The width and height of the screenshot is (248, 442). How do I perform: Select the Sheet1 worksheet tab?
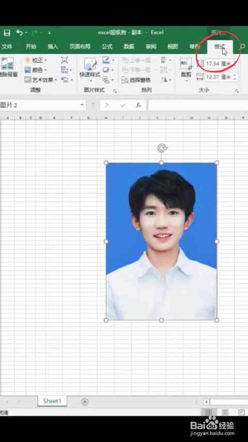[52, 401]
